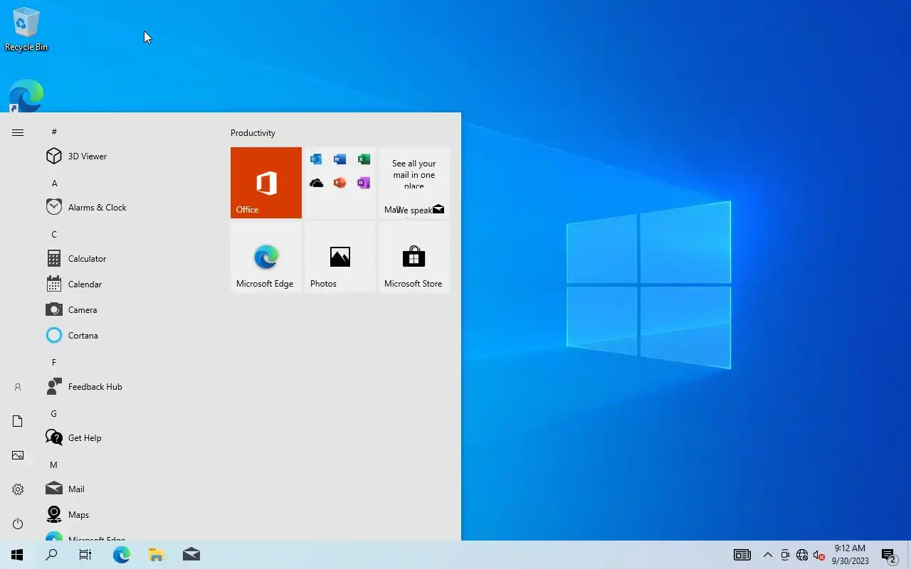Open Mail from the taskbar
Image resolution: width=911 pixels, height=569 pixels.
pos(191,555)
